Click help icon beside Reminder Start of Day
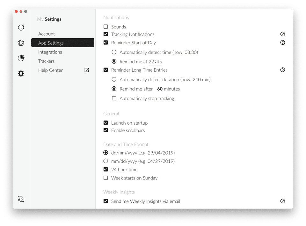The height and width of the screenshot is (226, 306). click(x=282, y=42)
